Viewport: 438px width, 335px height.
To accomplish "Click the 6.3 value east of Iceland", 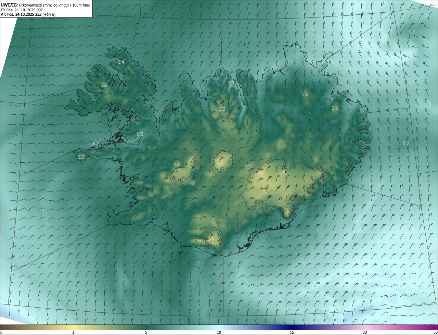I will point(406,143).
